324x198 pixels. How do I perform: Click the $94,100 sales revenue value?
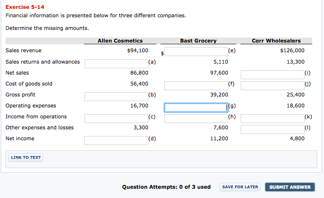click(138, 51)
